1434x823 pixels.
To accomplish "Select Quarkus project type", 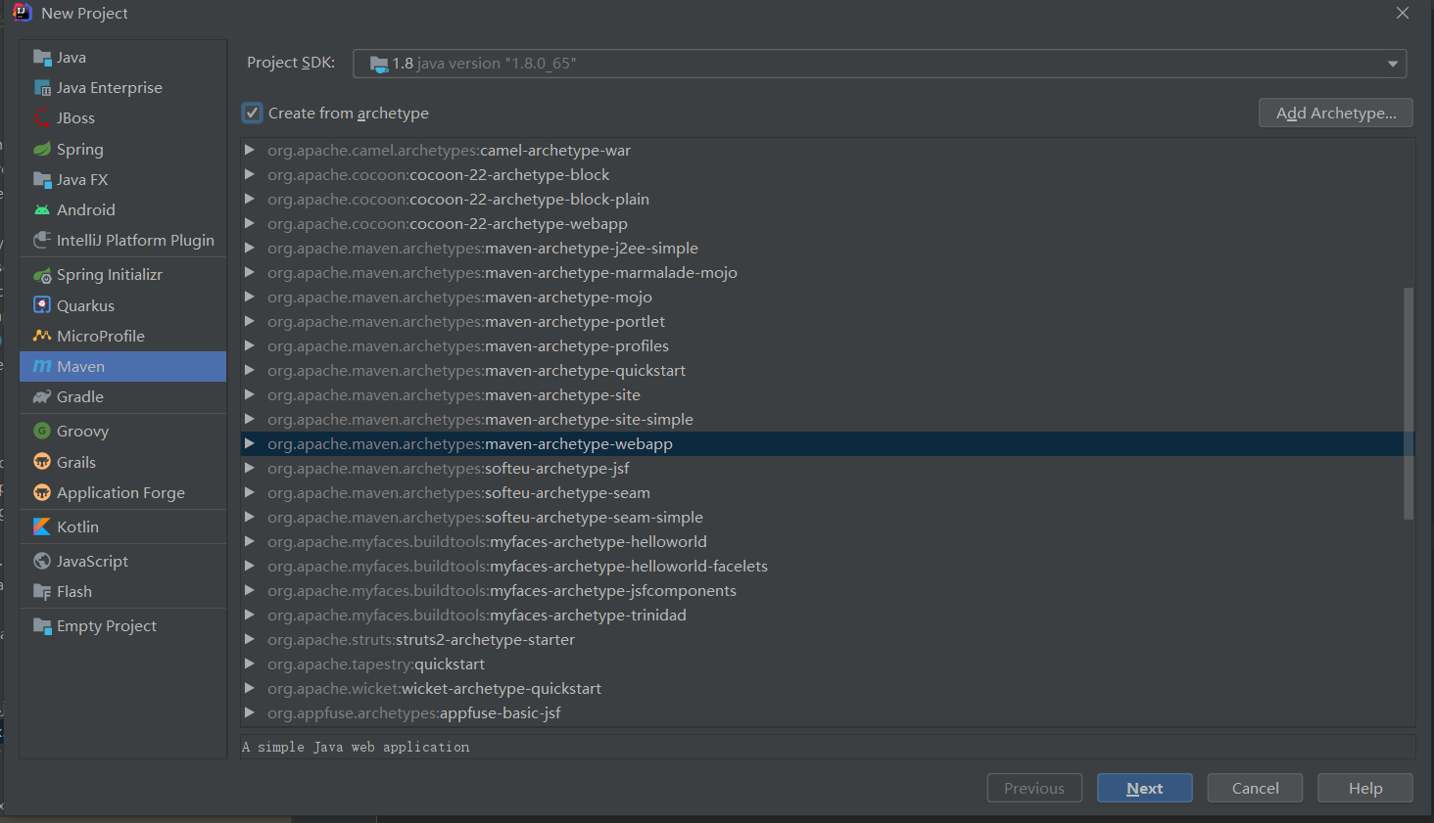I will [x=123, y=305].
